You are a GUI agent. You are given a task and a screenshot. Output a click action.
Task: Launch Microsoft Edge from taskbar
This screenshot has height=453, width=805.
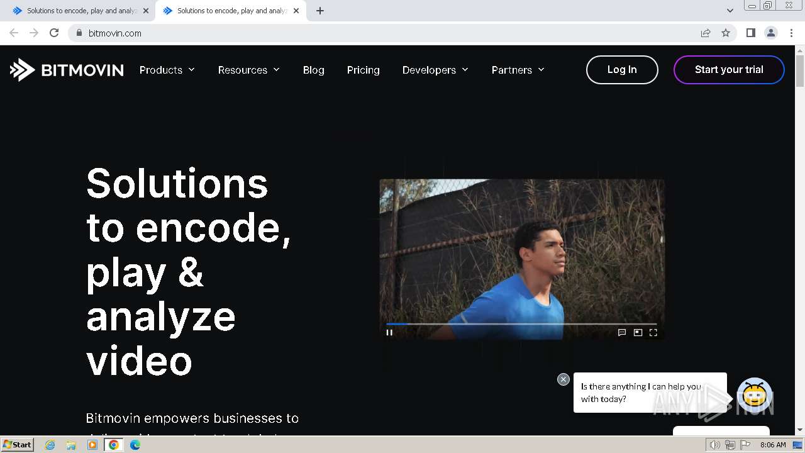135,445
